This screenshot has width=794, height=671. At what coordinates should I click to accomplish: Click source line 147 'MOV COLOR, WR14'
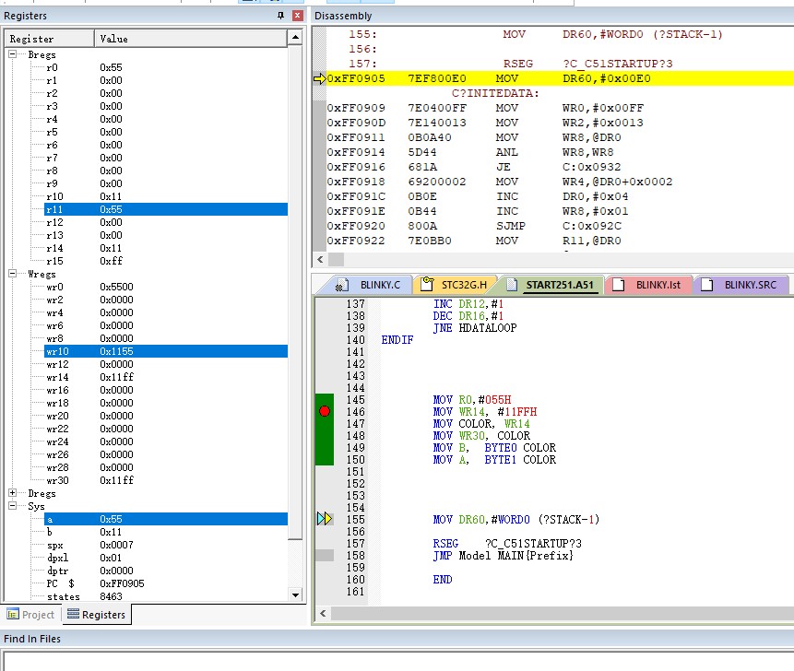481,424
